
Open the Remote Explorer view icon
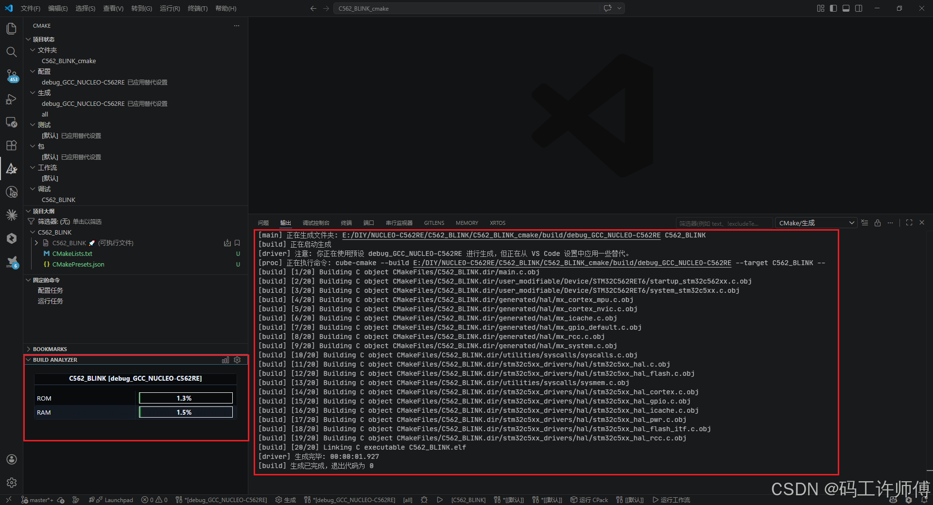coord(12,122)
